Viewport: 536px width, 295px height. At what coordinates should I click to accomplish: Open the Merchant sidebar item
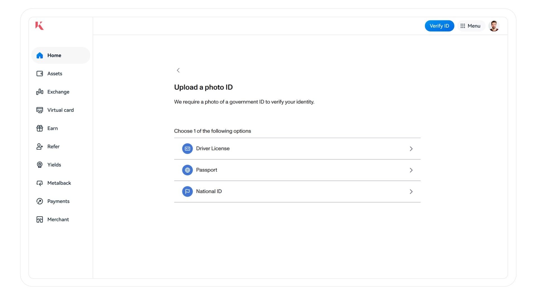click(61, 220)
